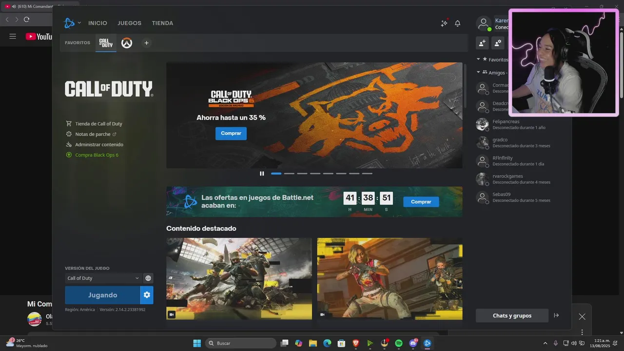Viewport: 624px width, 351px height.
Task: Open the Battle.net logo menu
Action: point(72,23)
